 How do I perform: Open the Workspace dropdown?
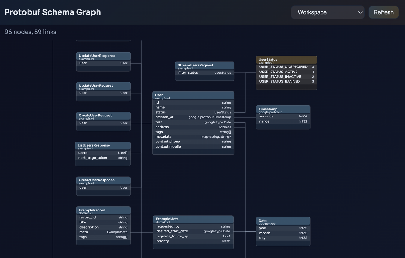[x=327, y=12]
